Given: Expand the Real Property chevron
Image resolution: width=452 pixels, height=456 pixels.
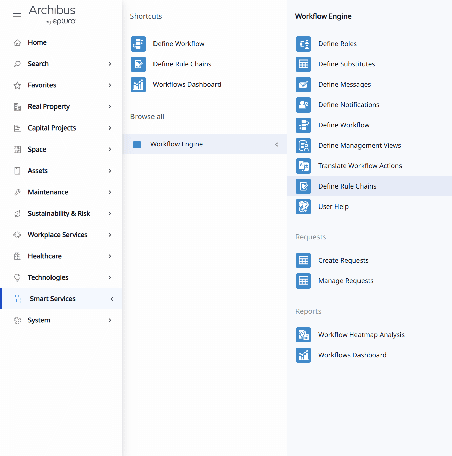Looking at the screenshot, I should coord(110,107).
